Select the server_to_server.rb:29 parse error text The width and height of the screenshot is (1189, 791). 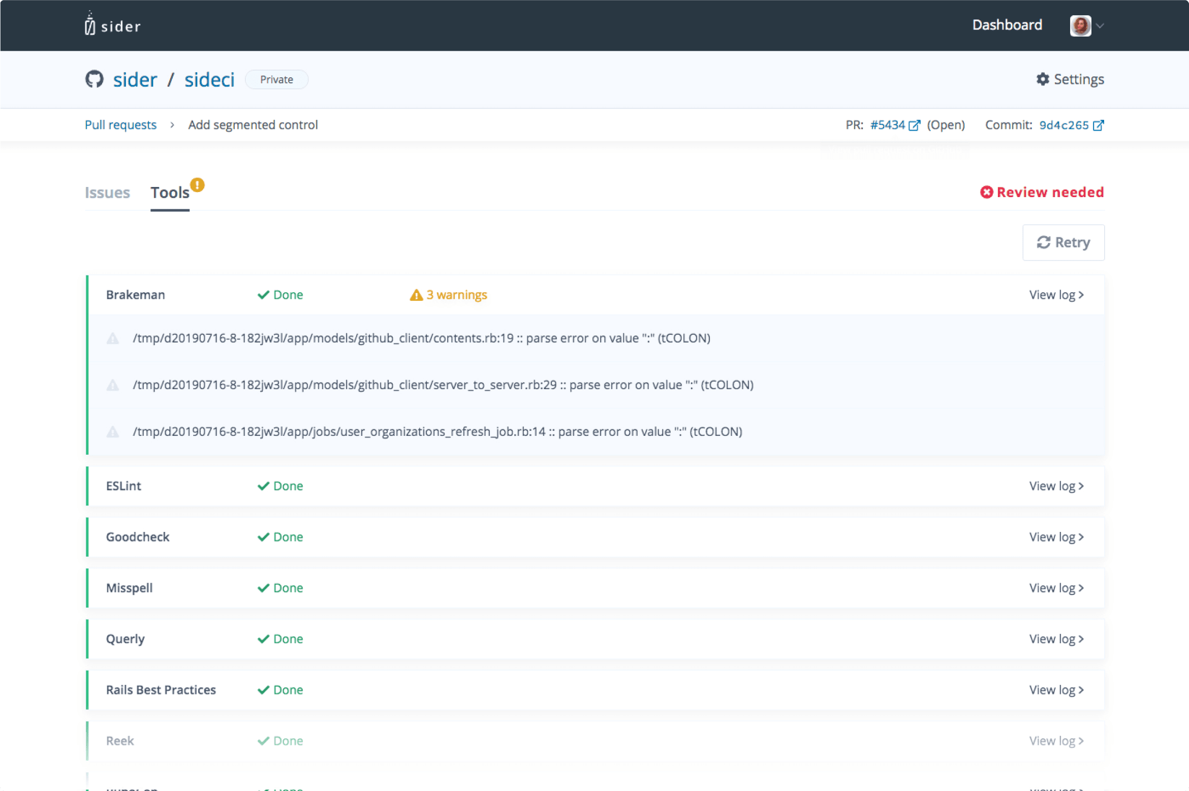(443, 385)
